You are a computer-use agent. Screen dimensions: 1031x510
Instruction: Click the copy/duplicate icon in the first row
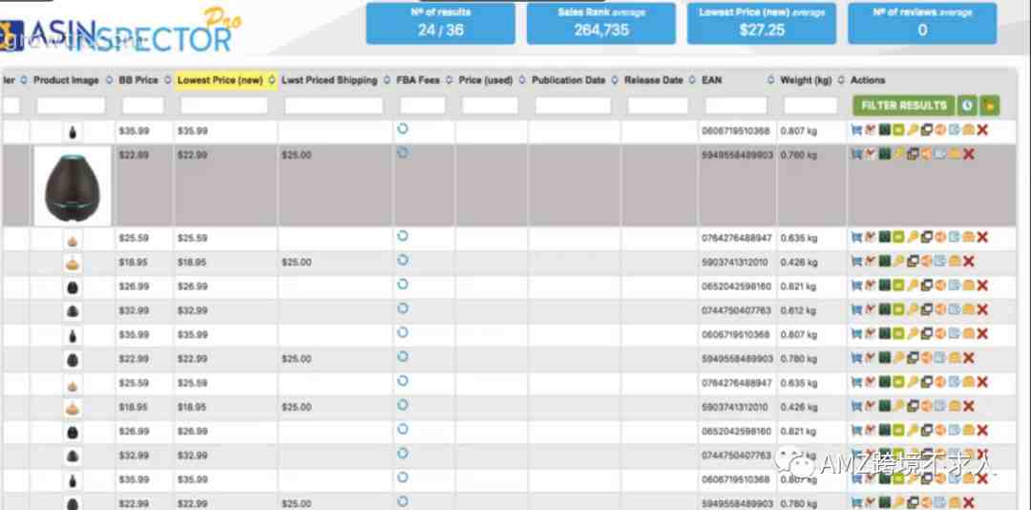[926, 130]
